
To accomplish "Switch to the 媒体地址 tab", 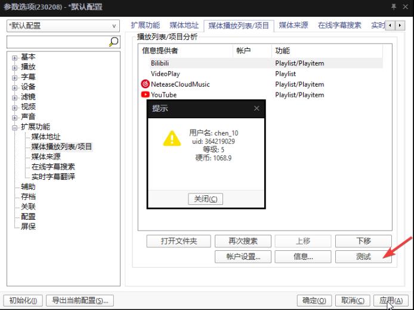I will (x=184, y=25).
